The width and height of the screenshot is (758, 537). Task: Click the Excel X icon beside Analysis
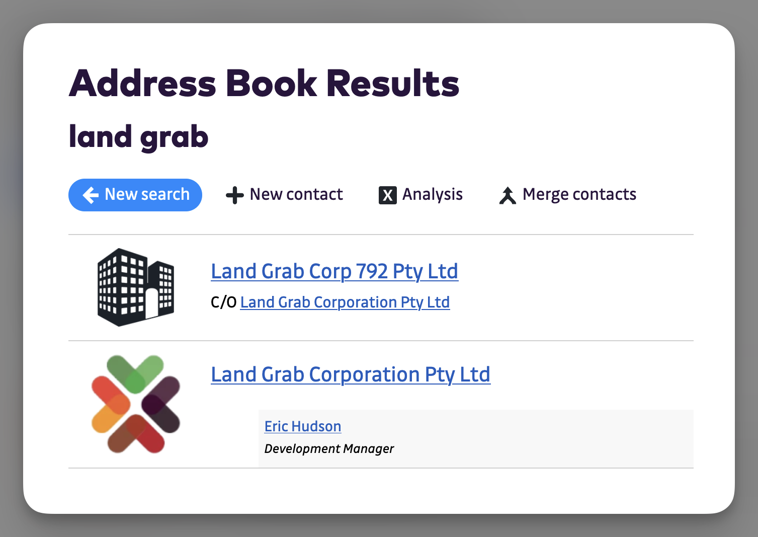[387, 195]
